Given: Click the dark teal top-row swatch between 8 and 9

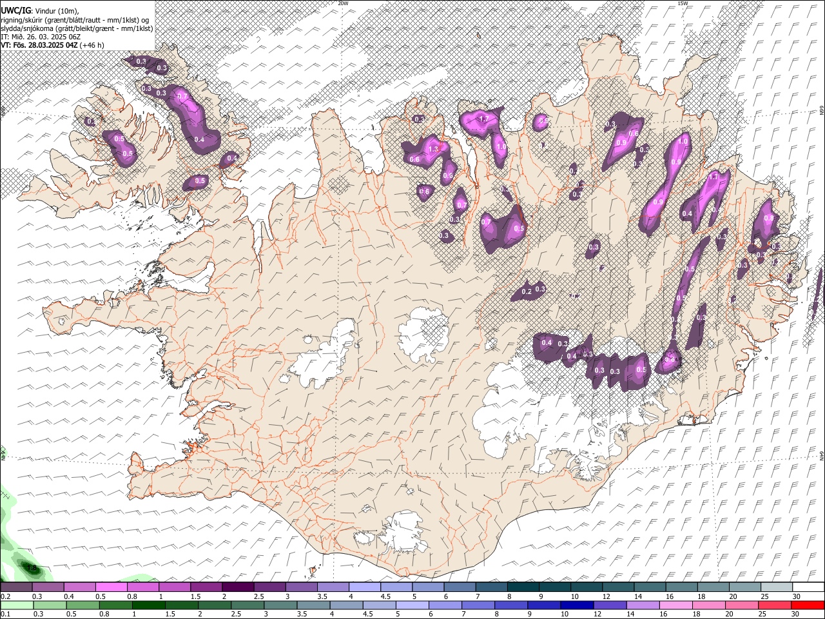Looking at the screenshot, I should [522, 587].
